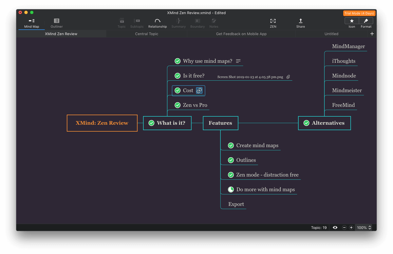Switch to XMind Zen Review sheet tab
The width and height of the screenshot is (393, 254).
pos(61,34)
